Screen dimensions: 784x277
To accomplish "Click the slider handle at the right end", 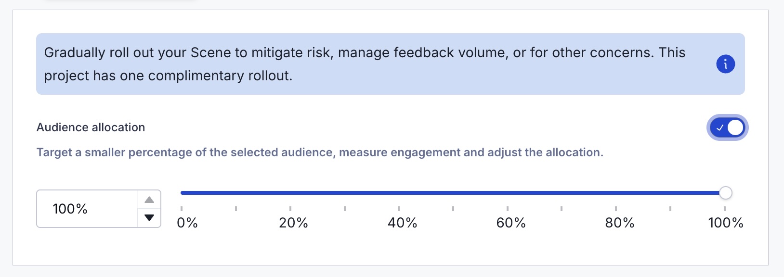I will coord(725,193).
